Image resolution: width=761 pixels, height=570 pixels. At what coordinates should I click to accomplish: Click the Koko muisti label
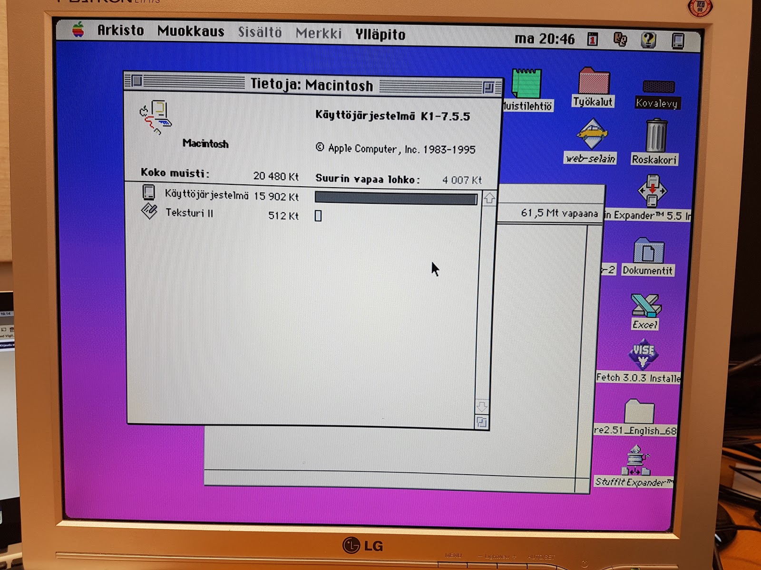tap(175, 173)
